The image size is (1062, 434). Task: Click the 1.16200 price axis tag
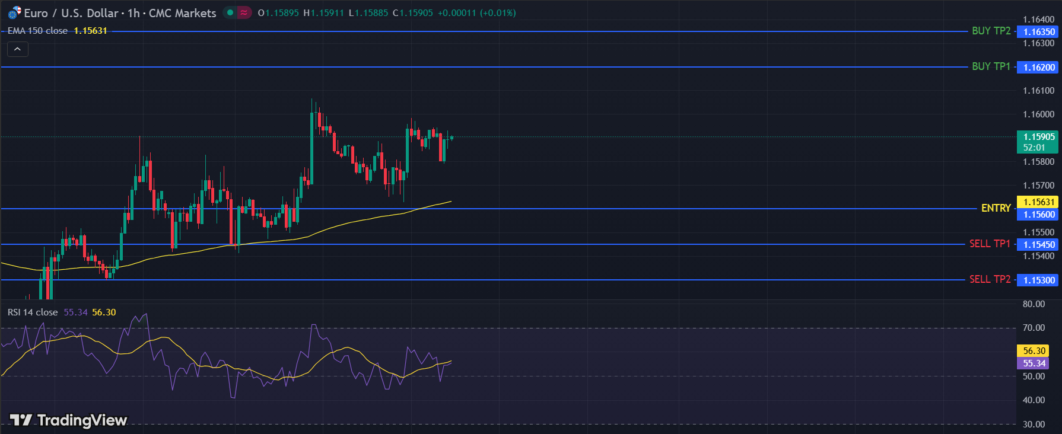tap(1039, 68)
